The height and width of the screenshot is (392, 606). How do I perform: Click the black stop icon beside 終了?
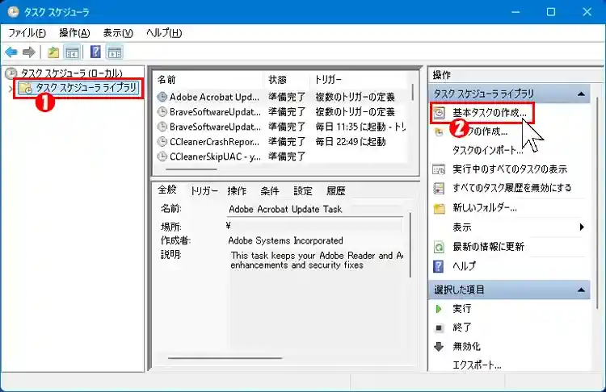point(439,328)
